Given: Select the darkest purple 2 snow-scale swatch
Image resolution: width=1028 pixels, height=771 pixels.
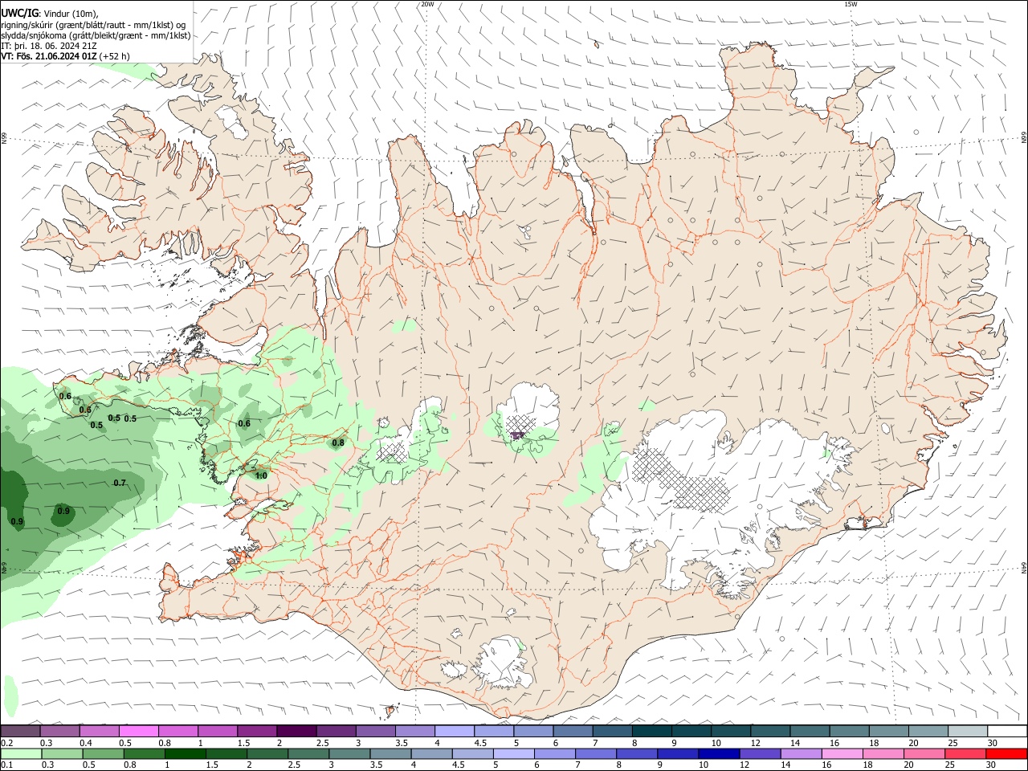Looking at the screenshot, I should [296, 731].
